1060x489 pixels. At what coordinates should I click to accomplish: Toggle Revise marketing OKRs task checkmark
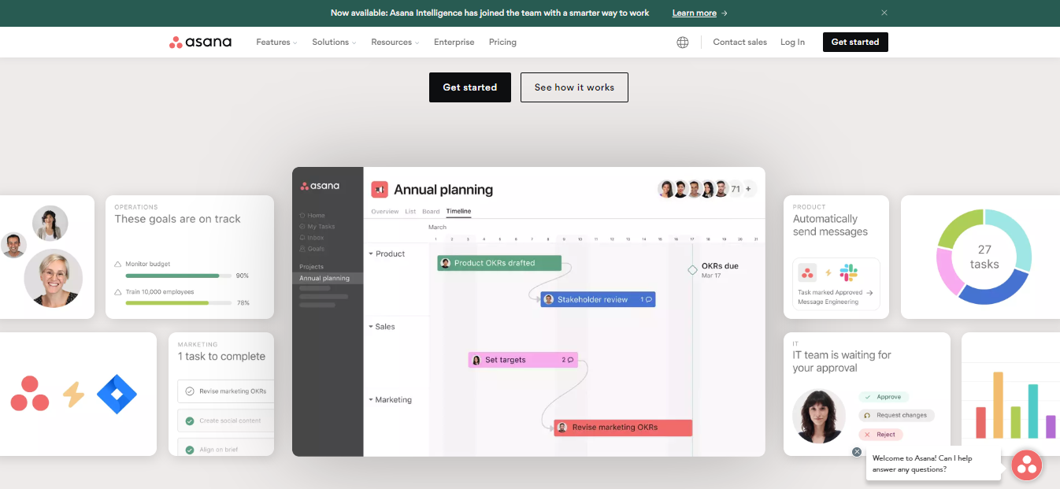190,391
